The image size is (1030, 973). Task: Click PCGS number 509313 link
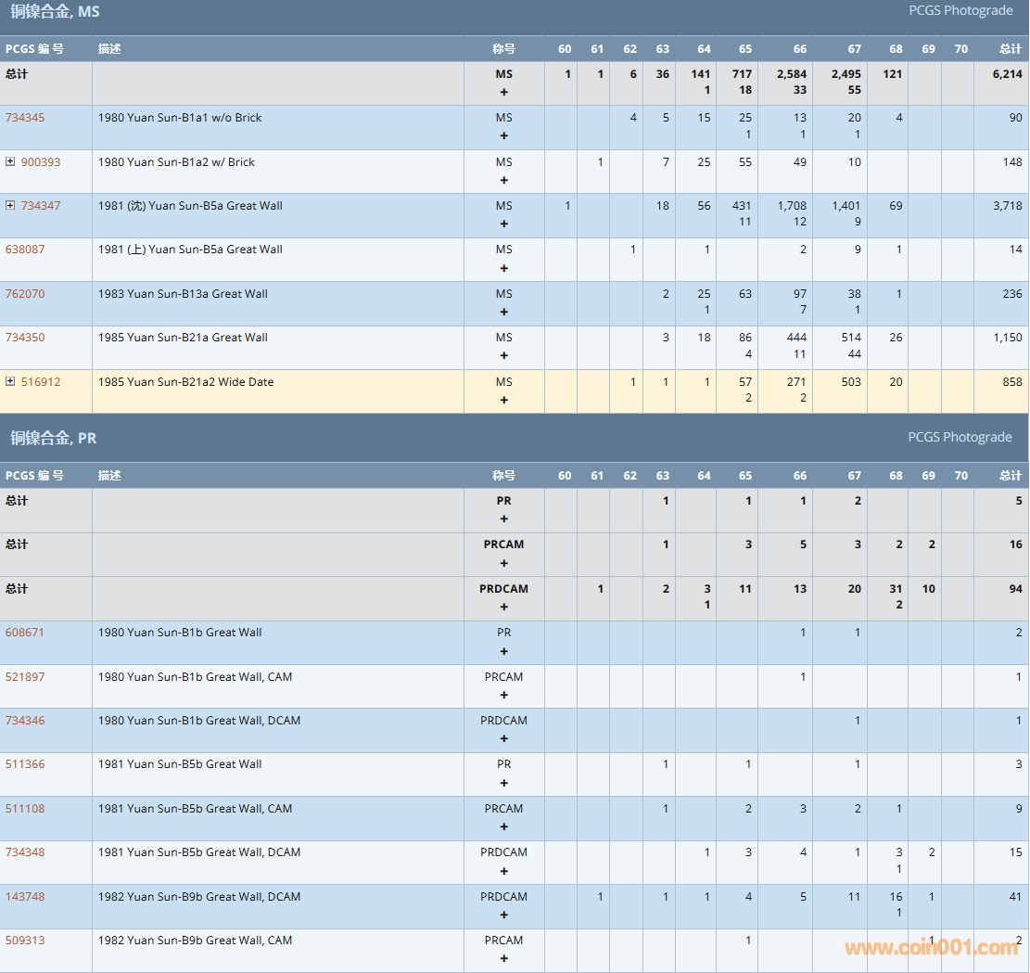click(x=25, y=941)
